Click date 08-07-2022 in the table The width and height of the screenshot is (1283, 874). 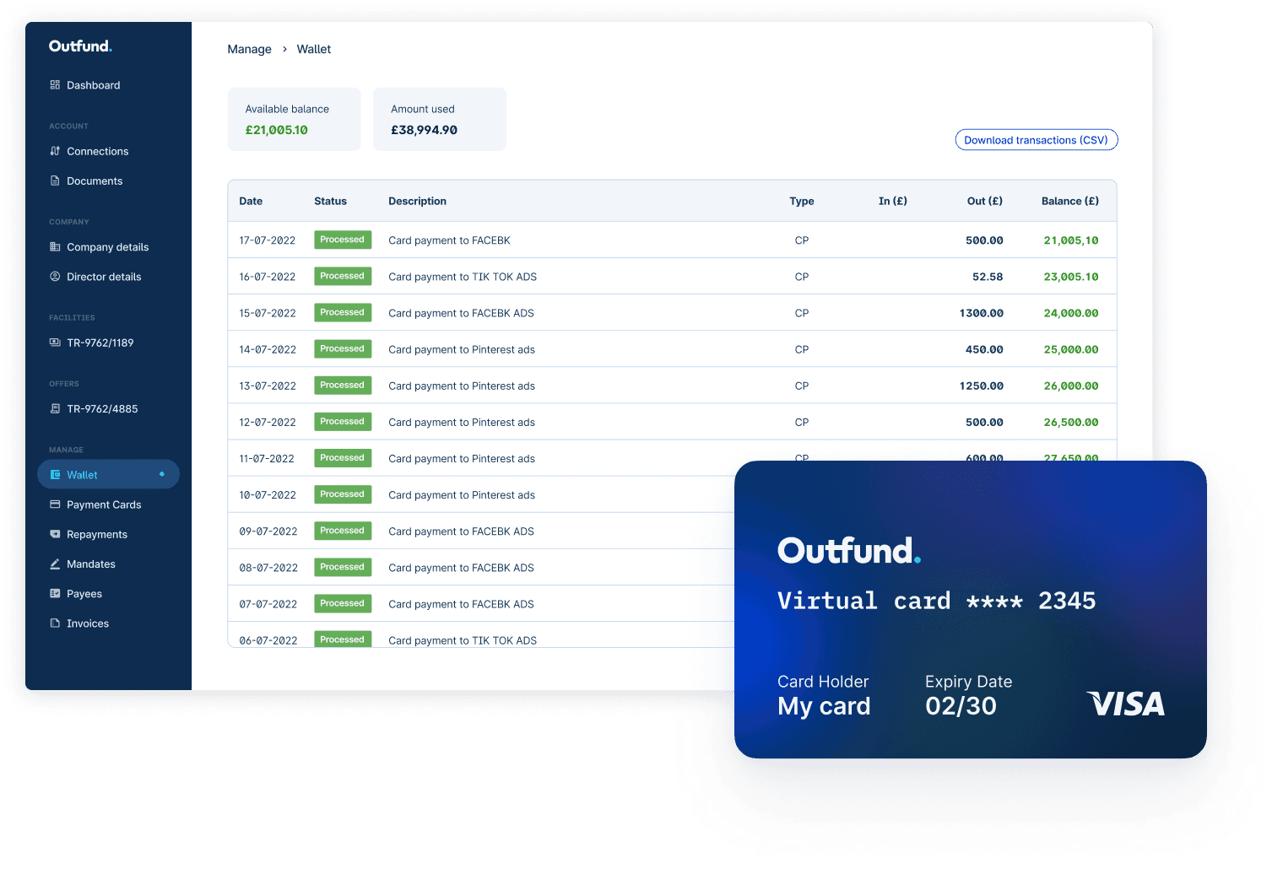pos(268,568)
